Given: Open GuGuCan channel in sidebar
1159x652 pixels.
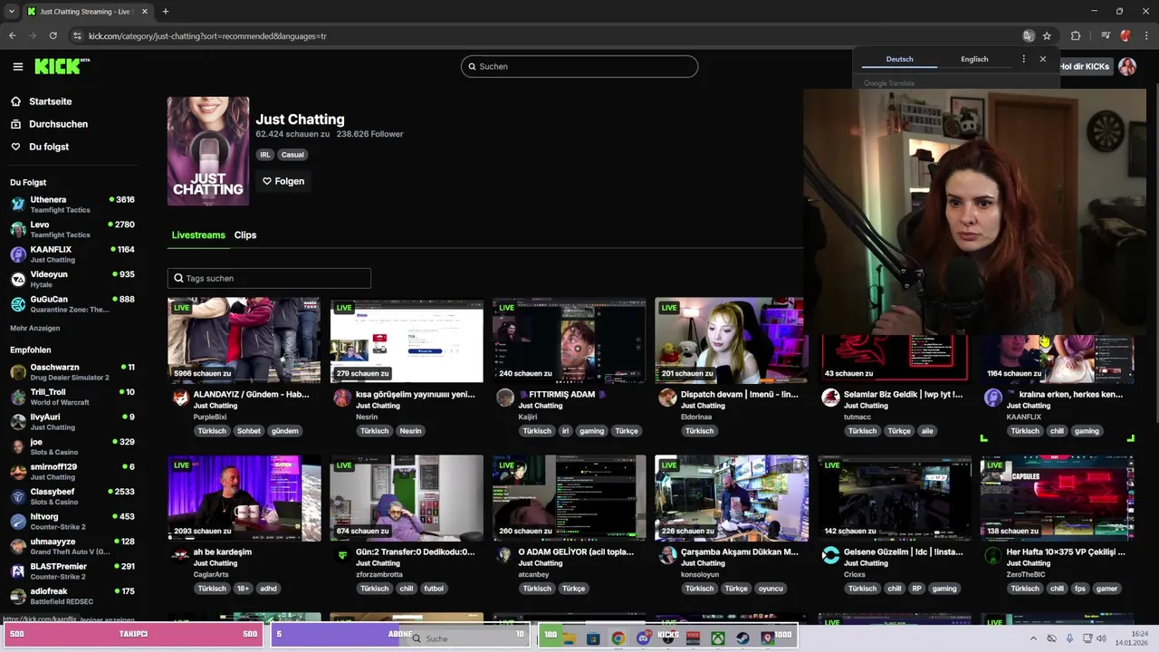Looking at the screenshot, I should [72, 303].
